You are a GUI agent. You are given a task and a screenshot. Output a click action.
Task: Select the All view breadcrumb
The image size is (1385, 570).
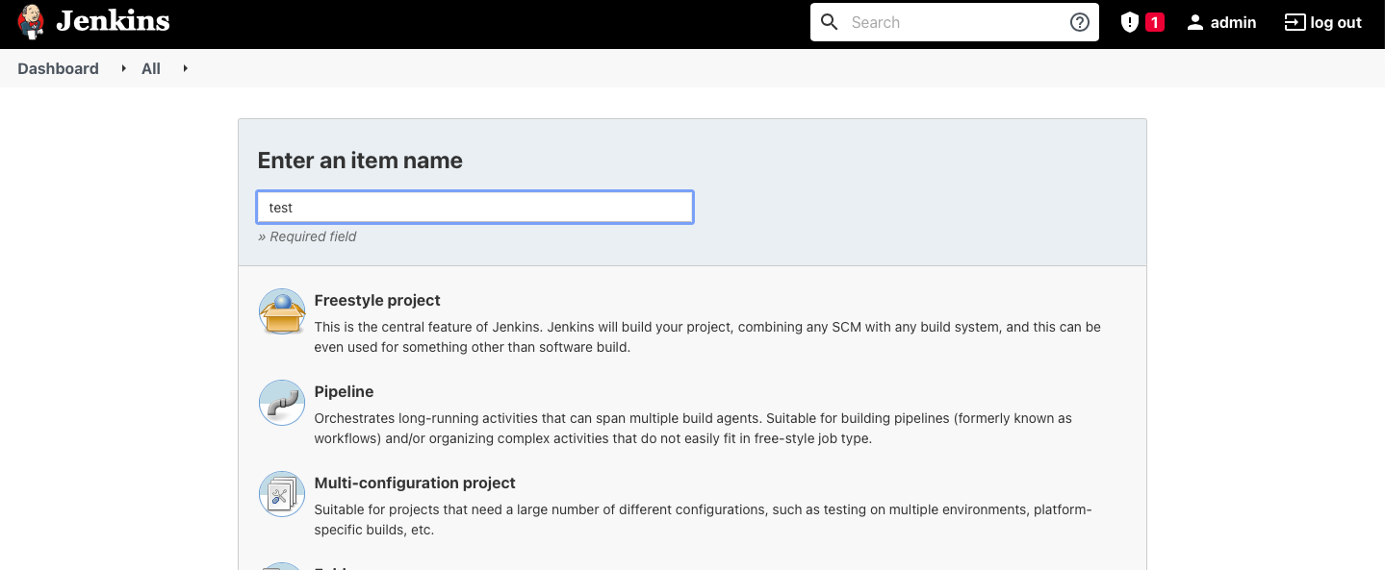click(150, 68)
